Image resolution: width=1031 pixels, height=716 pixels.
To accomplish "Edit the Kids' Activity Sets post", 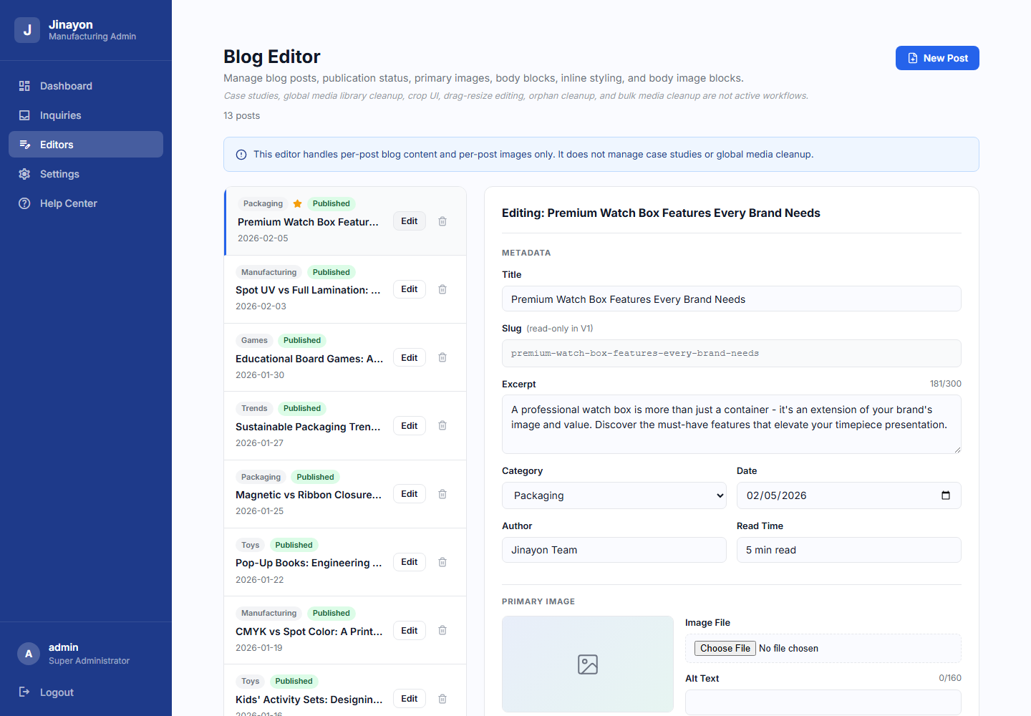I will [410, 699].
